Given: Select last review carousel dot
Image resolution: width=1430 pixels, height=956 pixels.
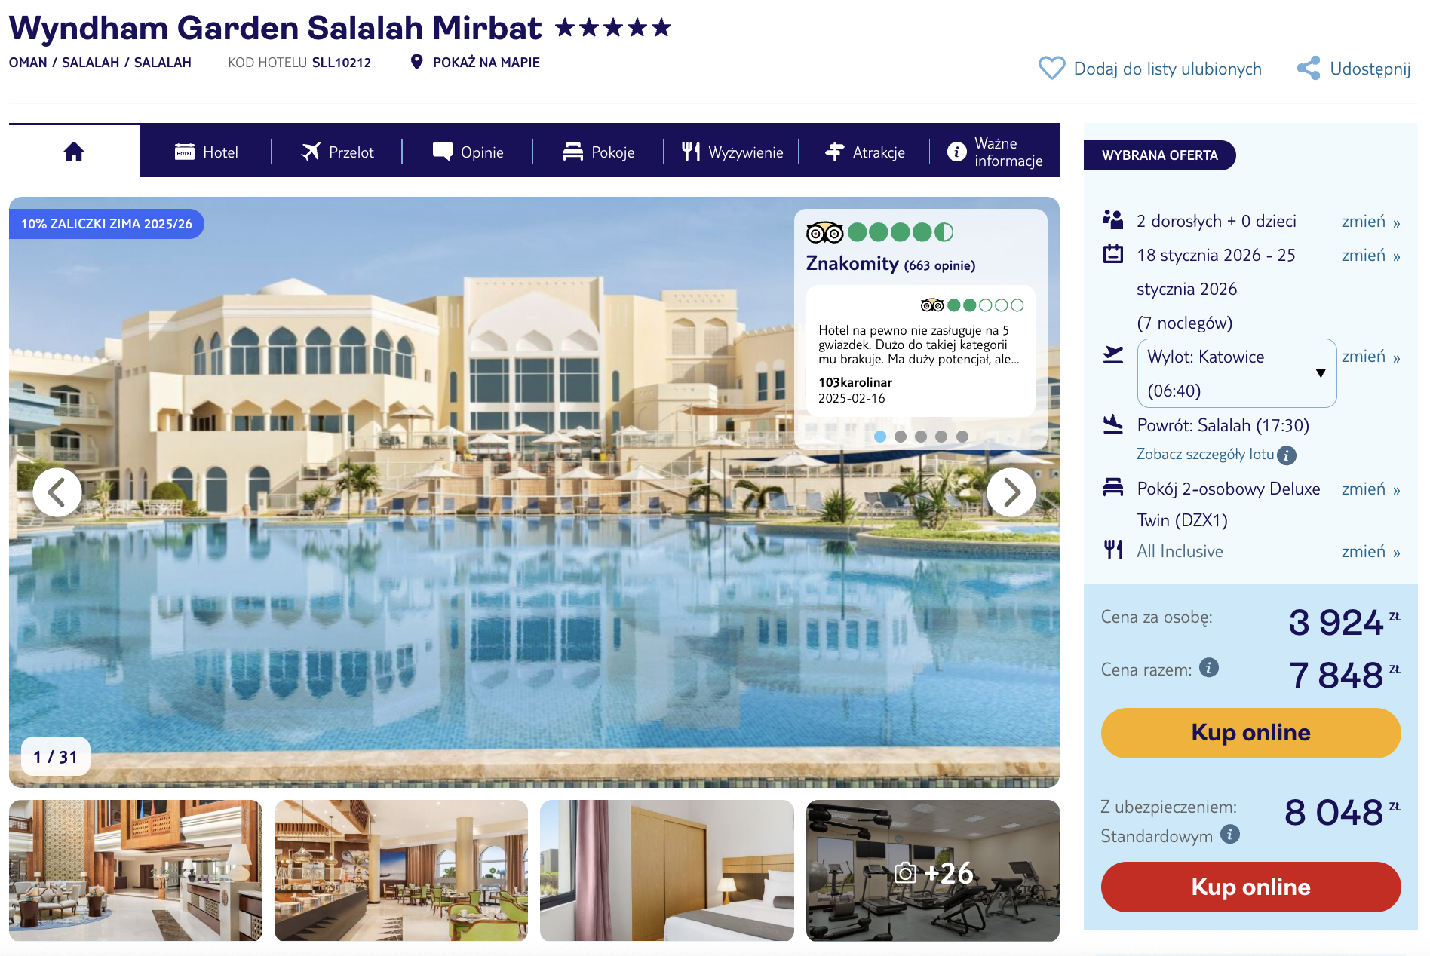Looking at the screenshot, I should click(x=962, y=437).
